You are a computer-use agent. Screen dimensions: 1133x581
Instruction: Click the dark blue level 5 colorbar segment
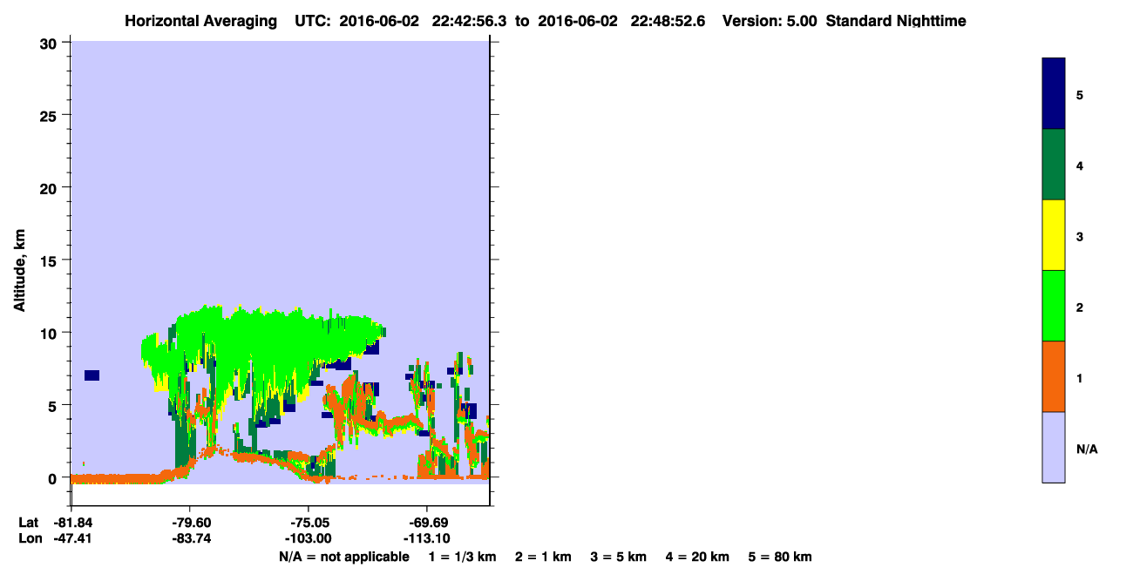(x=1053, y=93)
